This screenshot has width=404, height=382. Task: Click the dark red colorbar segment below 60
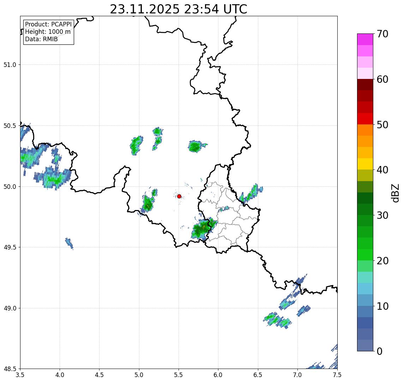[x=365, y=85]
